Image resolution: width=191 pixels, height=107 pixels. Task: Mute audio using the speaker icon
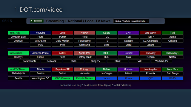[35, 21]
